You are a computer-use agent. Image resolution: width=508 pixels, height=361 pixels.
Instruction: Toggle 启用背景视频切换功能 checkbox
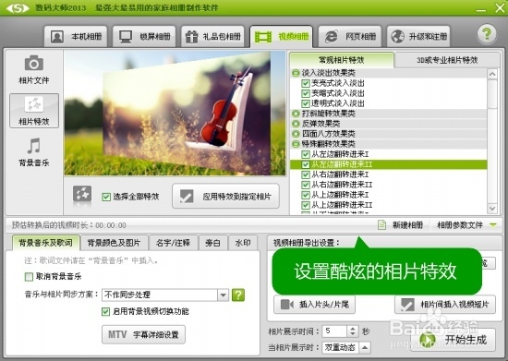point(105,311)
